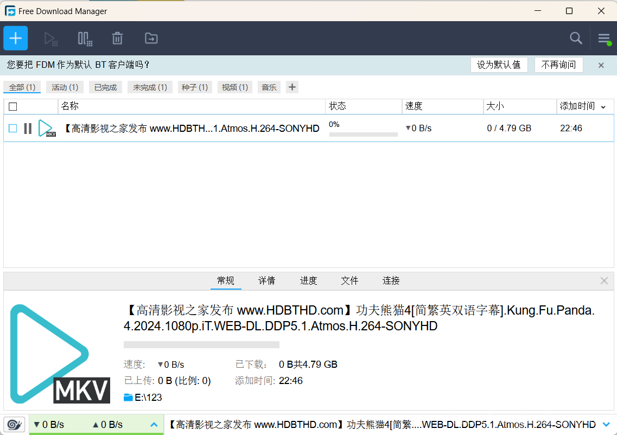The width and height of the screenshot is (617, 435).
Task: Open the 详情 details tab
Action: click(267, 281)
